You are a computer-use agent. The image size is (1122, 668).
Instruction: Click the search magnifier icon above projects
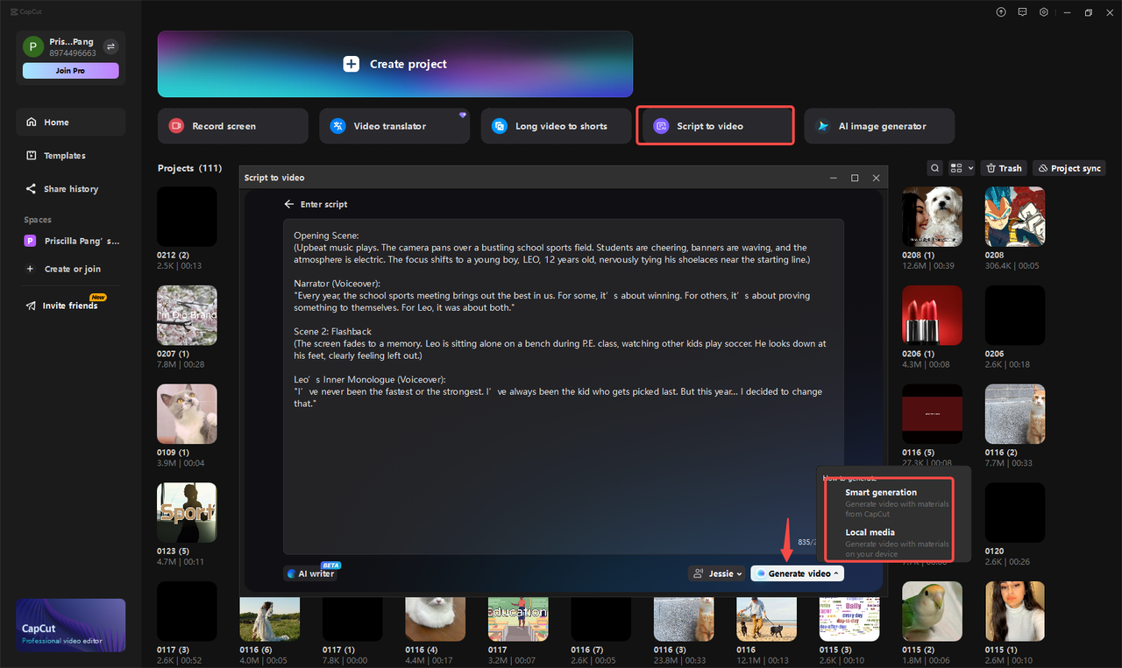tap(935, 168)
